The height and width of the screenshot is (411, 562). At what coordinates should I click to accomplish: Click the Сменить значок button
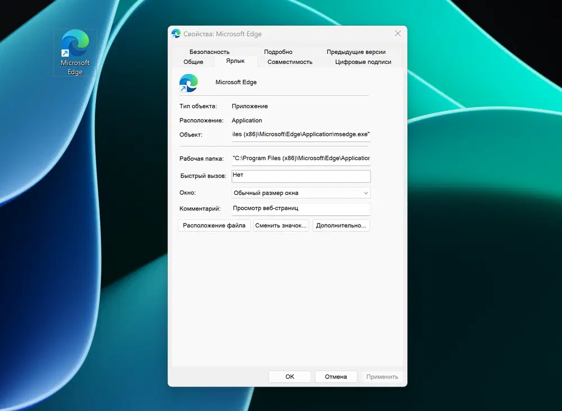pos(281,226)
